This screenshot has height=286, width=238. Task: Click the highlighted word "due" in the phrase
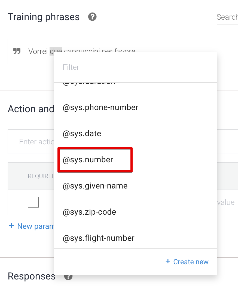coord(56,51)
